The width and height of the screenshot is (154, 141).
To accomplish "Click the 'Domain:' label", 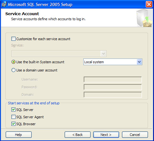I will [28, 95].
